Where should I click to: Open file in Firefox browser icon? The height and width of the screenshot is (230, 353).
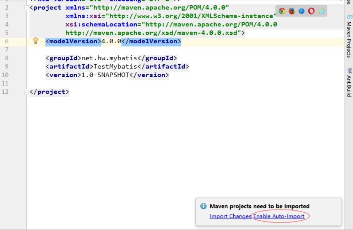click(x=292, y=11)
